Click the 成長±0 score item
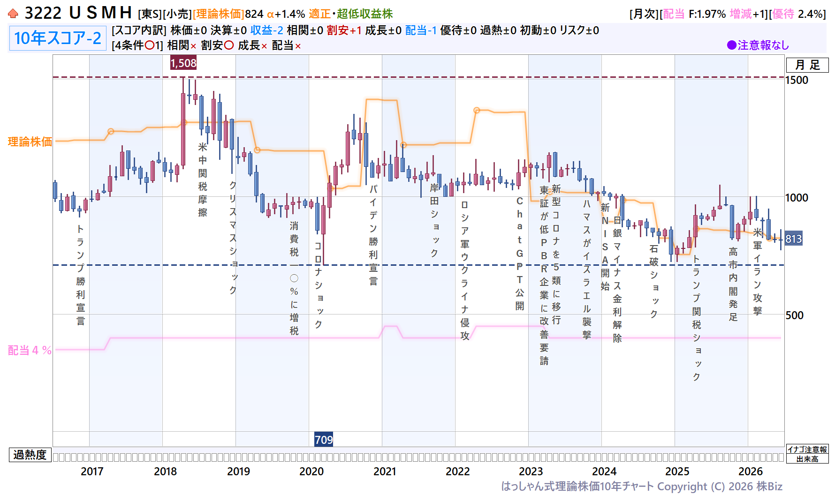 [x=383, y=30]
